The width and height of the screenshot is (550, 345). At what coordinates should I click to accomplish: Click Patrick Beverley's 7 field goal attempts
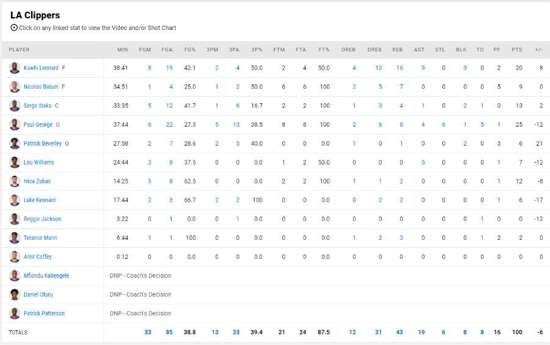tap(171, 144)
